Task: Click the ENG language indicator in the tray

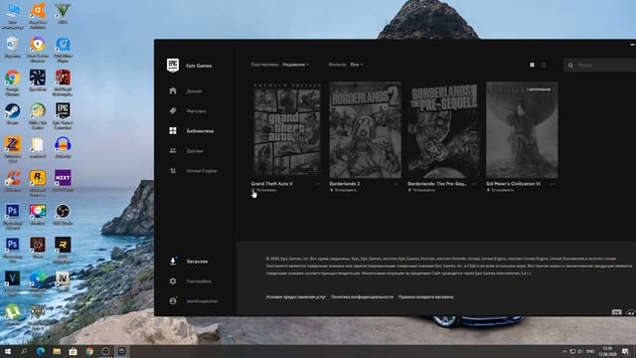Action: click(590, 351)
